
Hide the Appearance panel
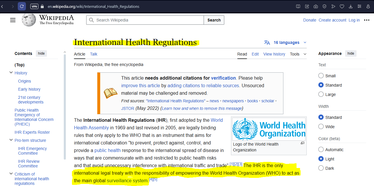point(351,53)
